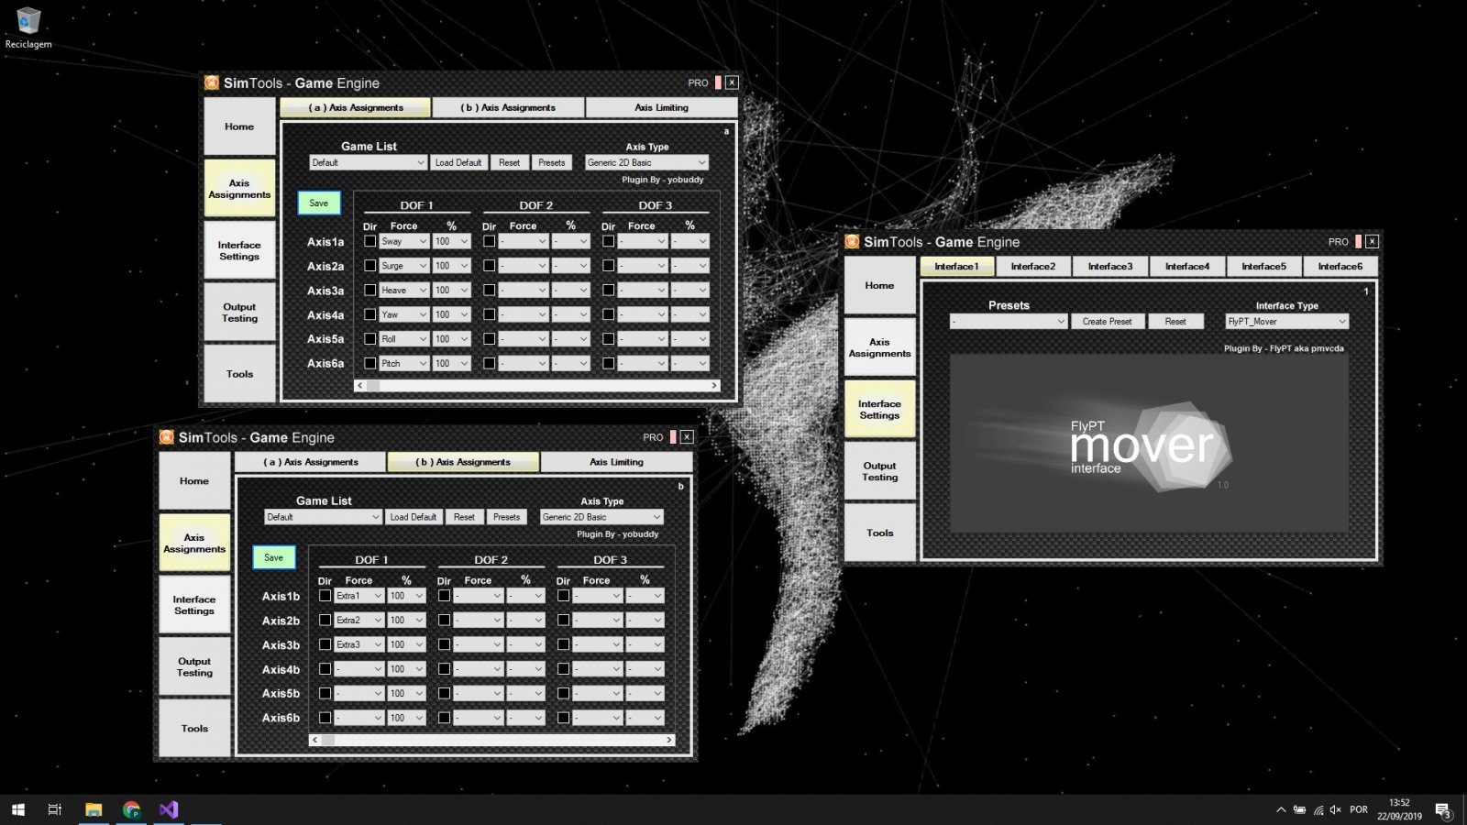This screenshot has height=825, width=1467.
Task: Open the Interface Type FlyPT_Mover dropdown
Action: (x=1287, y=322)
